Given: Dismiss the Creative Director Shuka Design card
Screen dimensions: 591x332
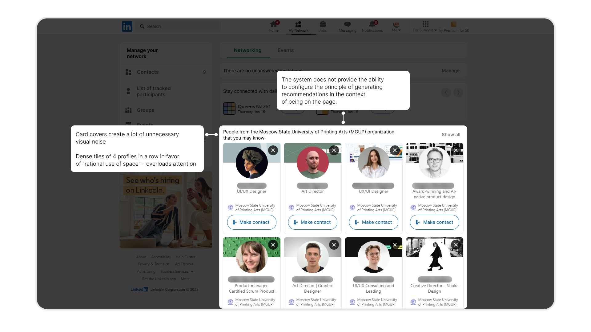Looking at the screenshot, I should (x=456, y=245).
